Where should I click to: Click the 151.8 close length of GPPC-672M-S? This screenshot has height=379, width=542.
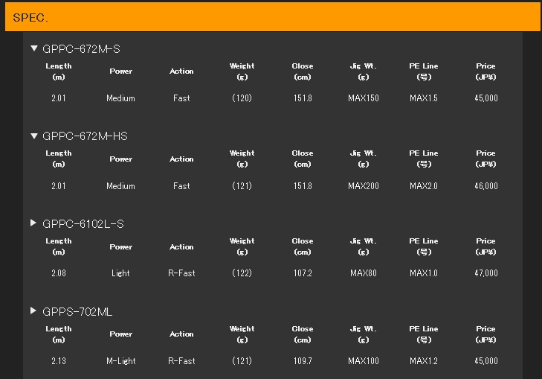pyautogui.click(x=303, y=98)
